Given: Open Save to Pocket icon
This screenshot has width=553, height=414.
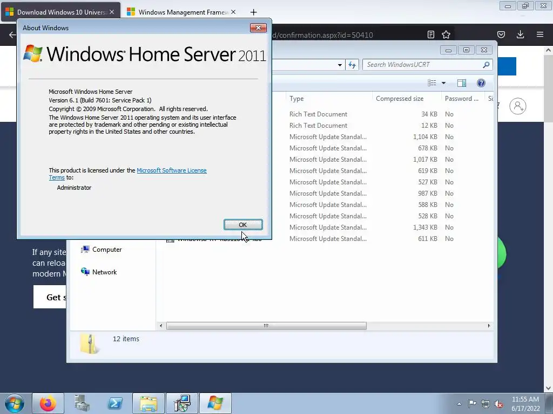Looking at the screenshot, I should [x=501, y=34].
